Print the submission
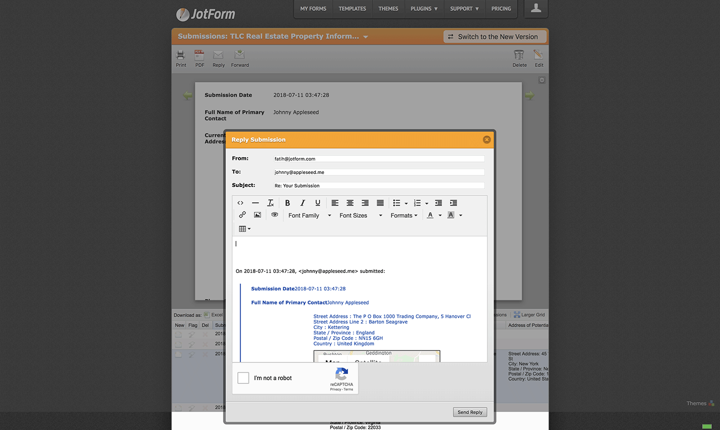 click(181, 58)
